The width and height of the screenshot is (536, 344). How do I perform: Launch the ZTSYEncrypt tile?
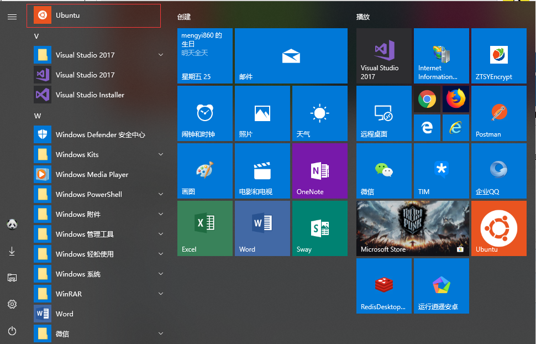pyautogui.click(x=499, y=56)
